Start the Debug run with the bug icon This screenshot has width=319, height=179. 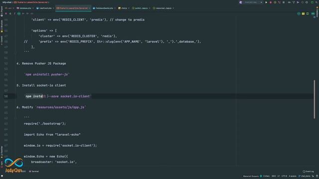(x=271, y=2)
